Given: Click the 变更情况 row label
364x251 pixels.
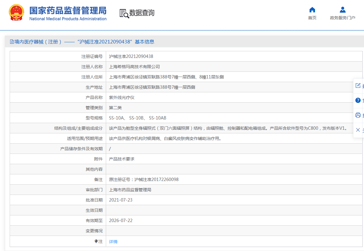Looking at the screenshot, I should coord(94,231).
